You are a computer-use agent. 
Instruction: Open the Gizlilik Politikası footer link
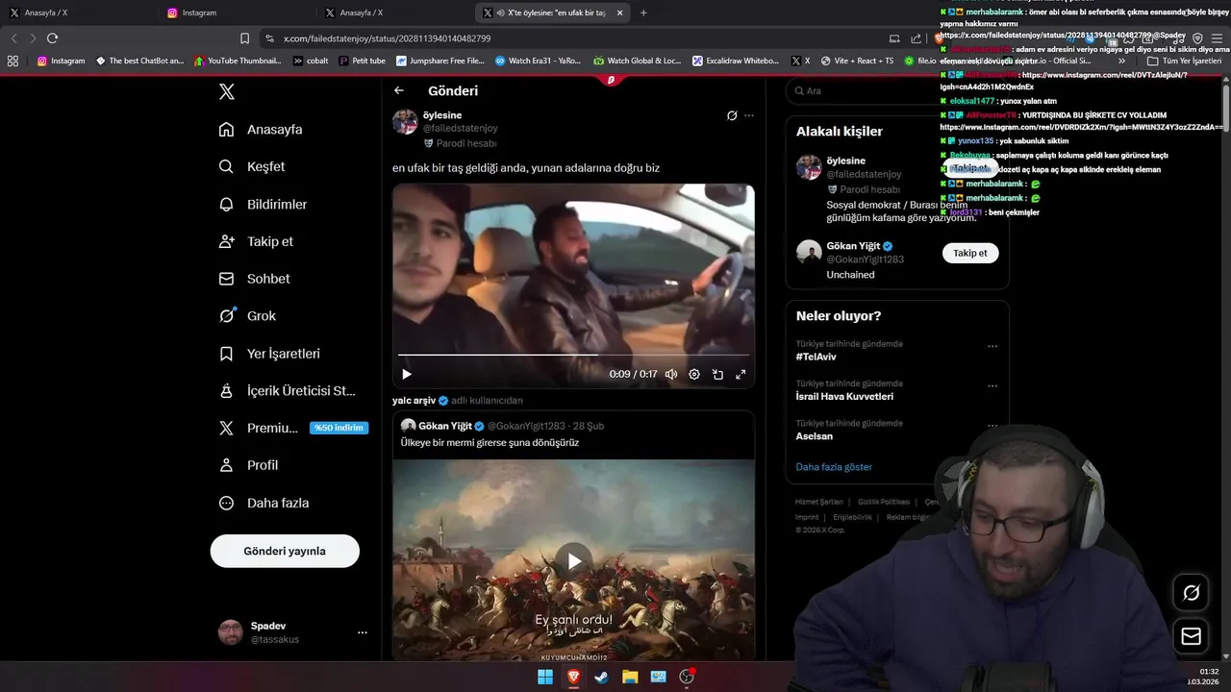pos(884,502)
